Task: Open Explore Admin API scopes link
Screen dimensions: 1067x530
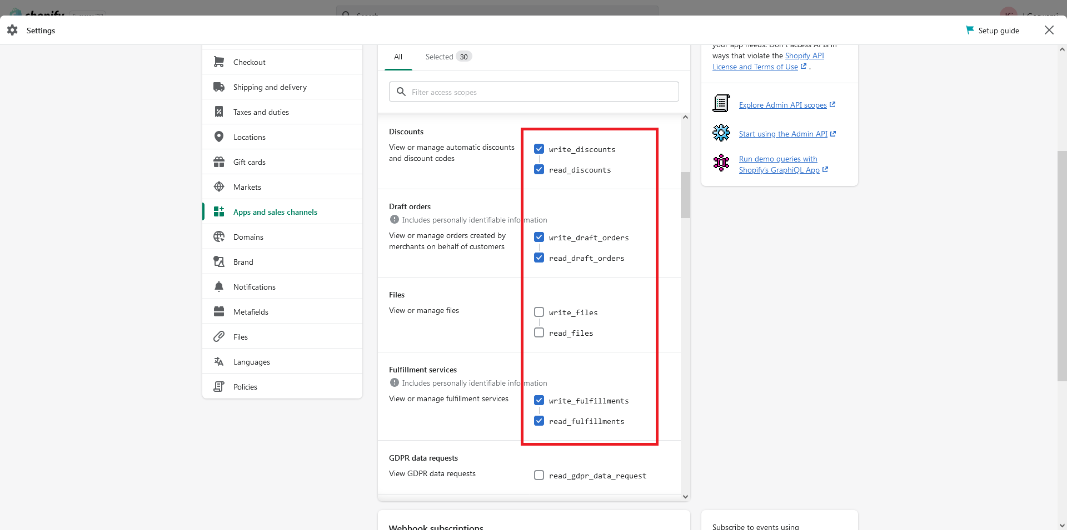Action: point(787,105)
